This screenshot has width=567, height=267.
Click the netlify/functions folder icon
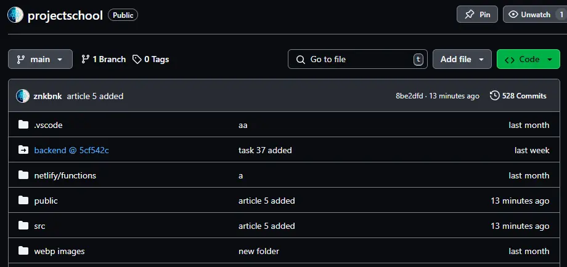[x=23, y=175]
